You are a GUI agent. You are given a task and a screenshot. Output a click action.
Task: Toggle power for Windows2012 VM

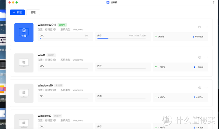pos(200,27)
